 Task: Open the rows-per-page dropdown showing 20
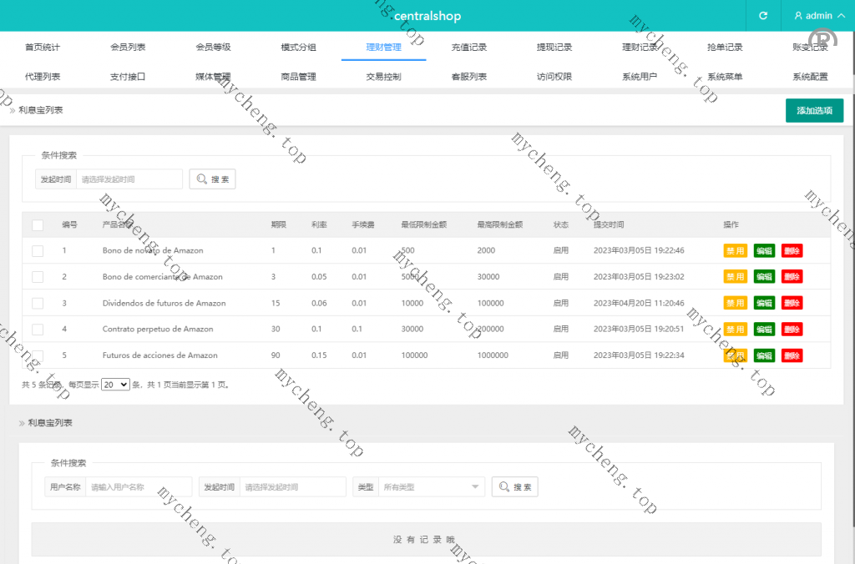click(115, 385)
